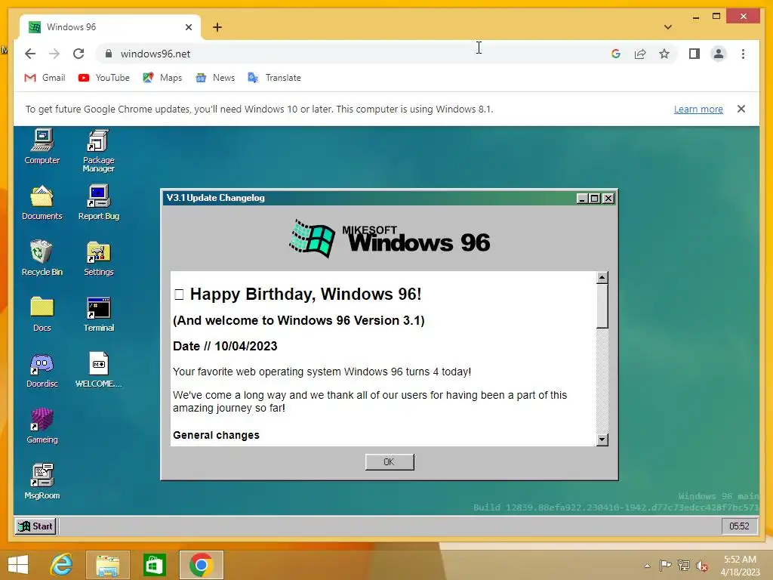Minimize the V3.1 Update Changelog window

click(x=582, y=199)
